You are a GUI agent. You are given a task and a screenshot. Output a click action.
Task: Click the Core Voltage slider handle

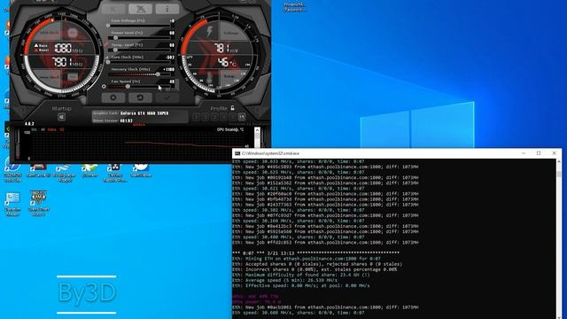click(x=108, y=26)
